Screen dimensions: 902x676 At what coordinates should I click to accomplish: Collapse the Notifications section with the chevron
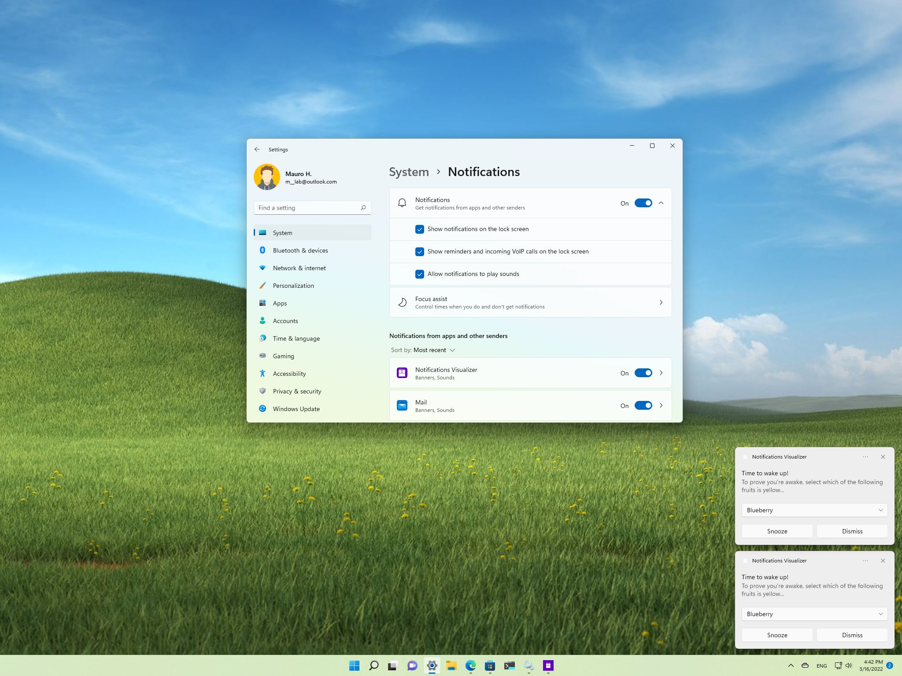[x=661, y=203]
